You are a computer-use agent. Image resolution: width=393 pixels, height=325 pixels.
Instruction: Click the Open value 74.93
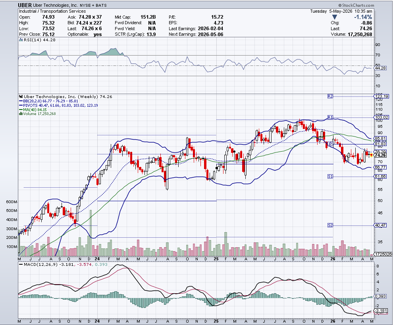click(48, 17)
